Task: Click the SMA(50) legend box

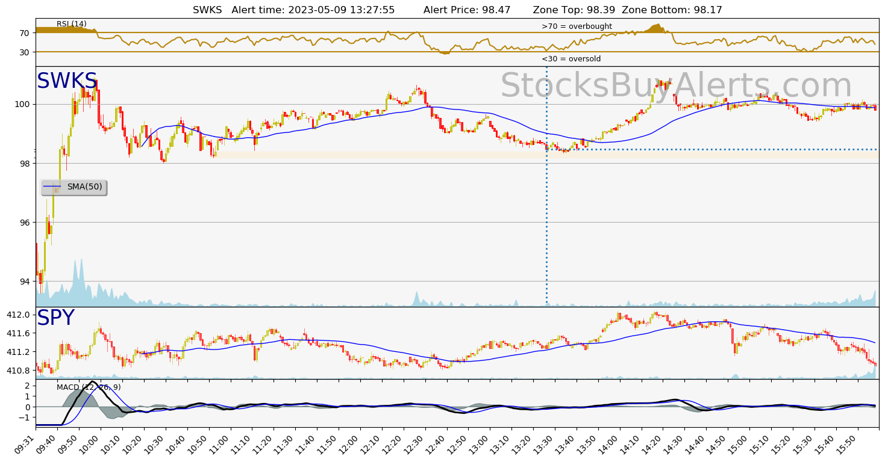Action: (73, 187)
